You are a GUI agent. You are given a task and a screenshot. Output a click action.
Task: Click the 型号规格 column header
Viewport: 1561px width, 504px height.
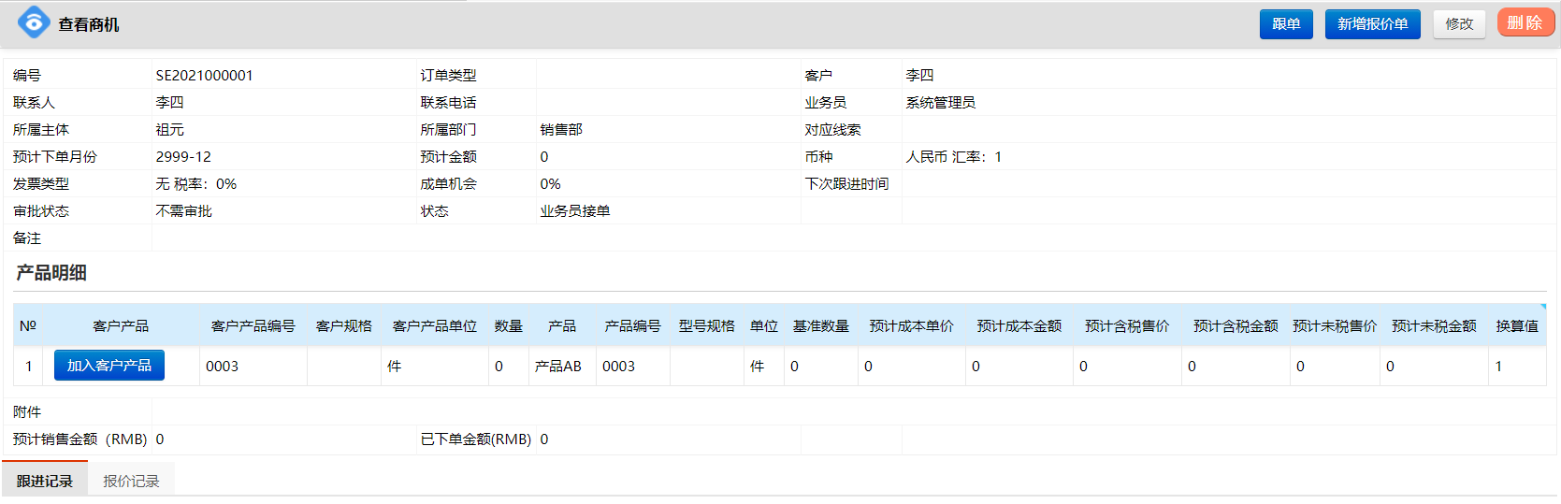tap(706, 326)
